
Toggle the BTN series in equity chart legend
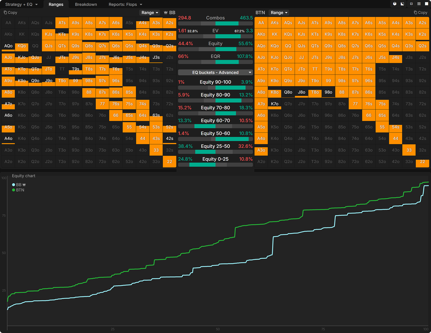point(18,190)
